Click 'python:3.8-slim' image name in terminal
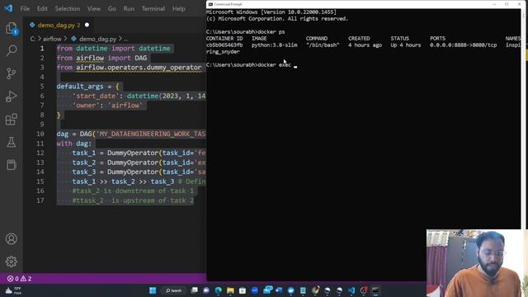The width and height of the screenshot is (528, 297). (x=274, y=45)
